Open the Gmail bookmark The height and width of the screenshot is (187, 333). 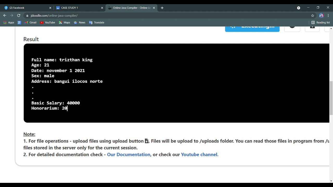30,23
